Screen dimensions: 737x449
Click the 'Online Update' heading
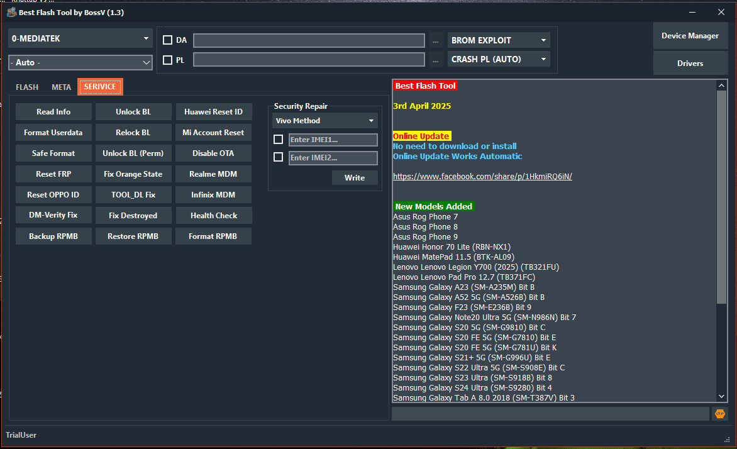point(421,136)
